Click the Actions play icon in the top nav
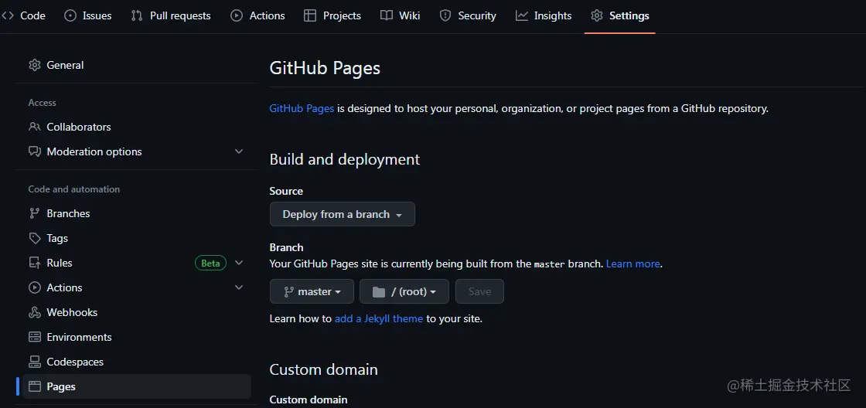Image resolution: width=866 pixels, height=408 pixels. tap(237, 15)
